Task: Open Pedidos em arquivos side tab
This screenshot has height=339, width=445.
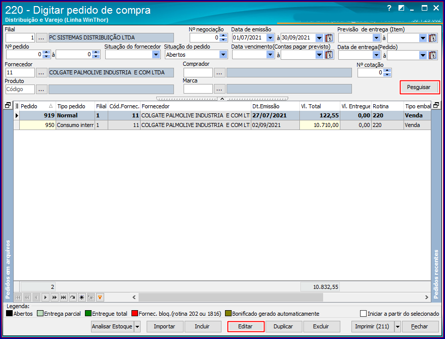Action: tap(8, 270)
